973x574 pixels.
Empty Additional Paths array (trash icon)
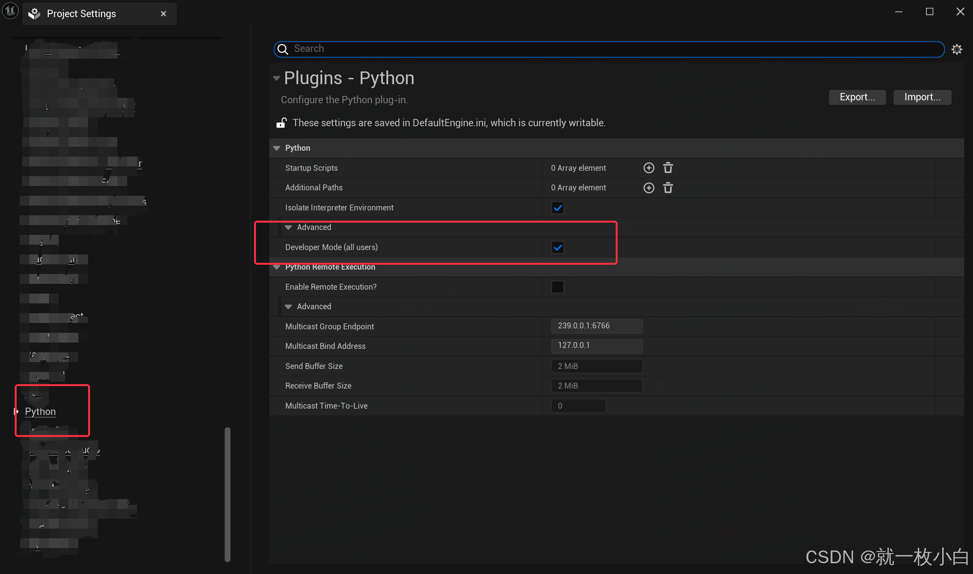click(668, 188)
